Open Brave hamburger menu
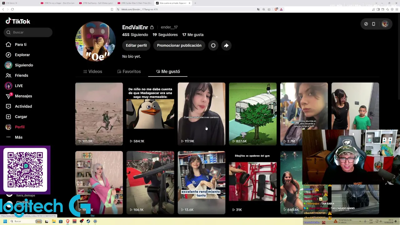 pos(397,9)
